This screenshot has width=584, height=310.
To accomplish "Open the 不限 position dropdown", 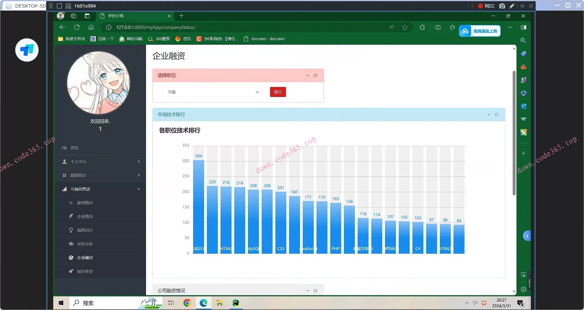I will pos(211,92).
